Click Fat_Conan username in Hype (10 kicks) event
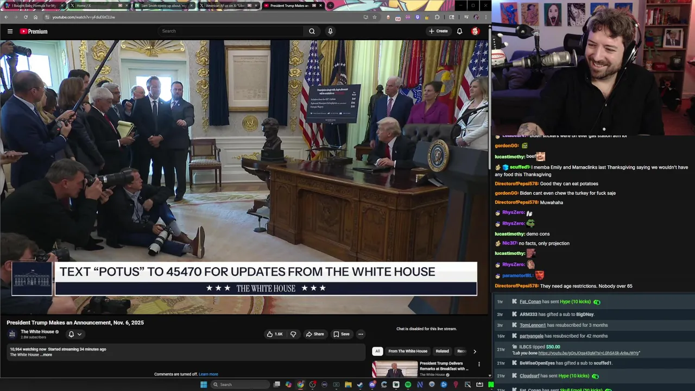Screen dimensions: 695x391 [530, 302]
